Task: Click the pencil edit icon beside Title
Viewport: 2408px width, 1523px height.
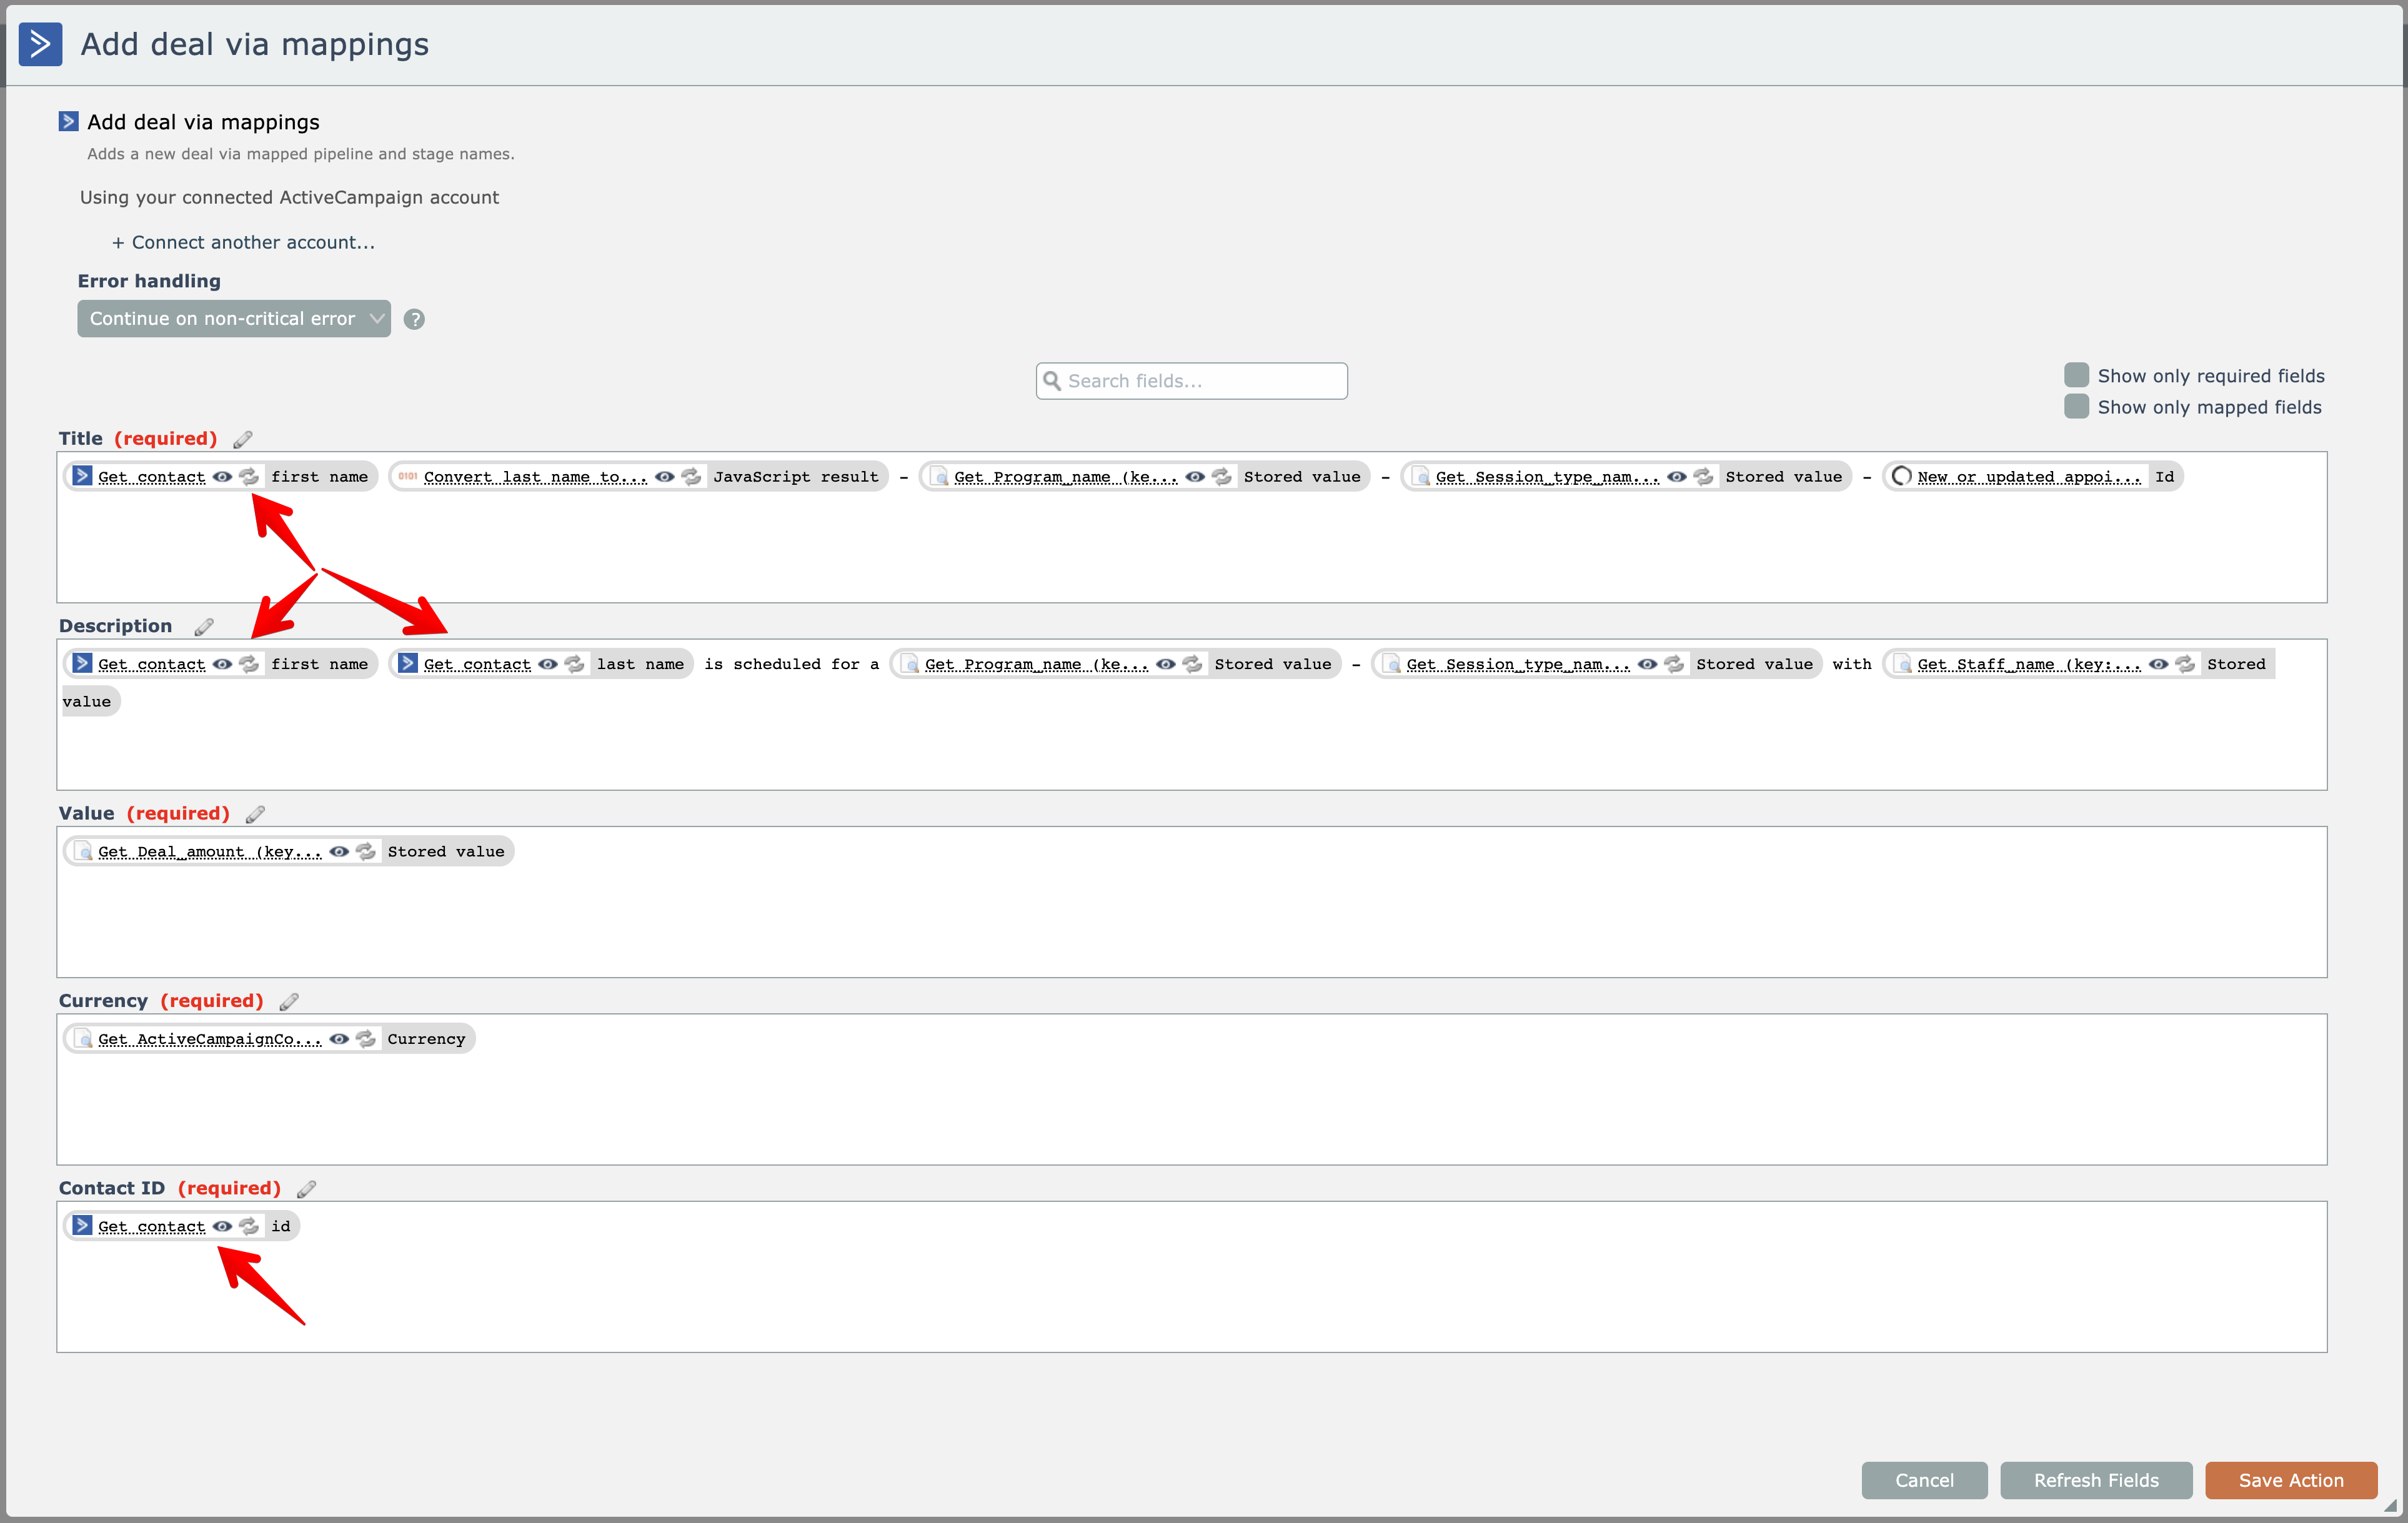Action: (x=242, y=439)
